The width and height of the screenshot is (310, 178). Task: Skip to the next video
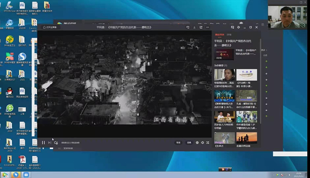pos(50,143)
